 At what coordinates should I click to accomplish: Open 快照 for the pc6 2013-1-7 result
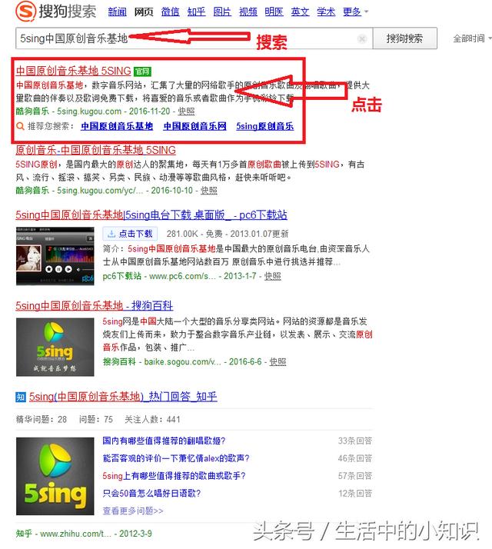(x=272, y=276)
